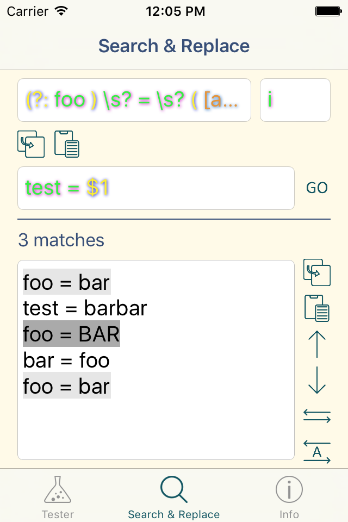This screenshot has height=522, width=348.
Task: Tap the copy icon beside the text area
Action: (x=317, y=272)
